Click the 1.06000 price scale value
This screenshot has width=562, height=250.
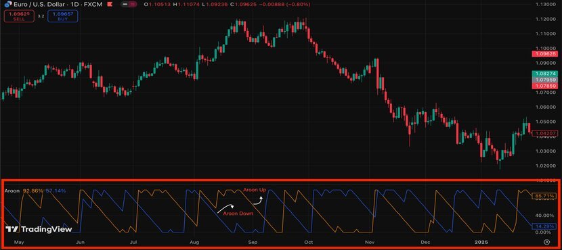tap(545, 107)
